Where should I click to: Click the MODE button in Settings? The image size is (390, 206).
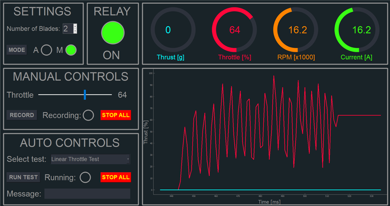click(17, 50)
